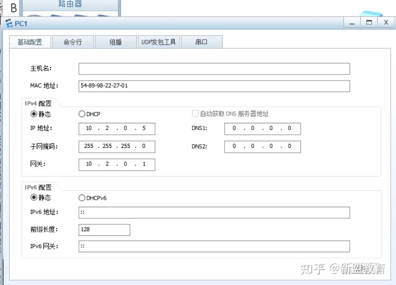Select the IPv4 静态 radio button

(34, 114)
